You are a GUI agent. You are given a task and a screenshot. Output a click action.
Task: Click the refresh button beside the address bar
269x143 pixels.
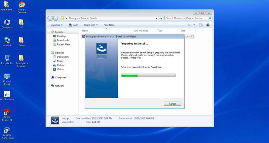[161, 18]
